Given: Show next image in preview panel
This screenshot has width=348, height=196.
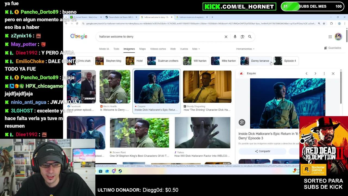Looking at the screenshot, I should [x=315, y=73].
